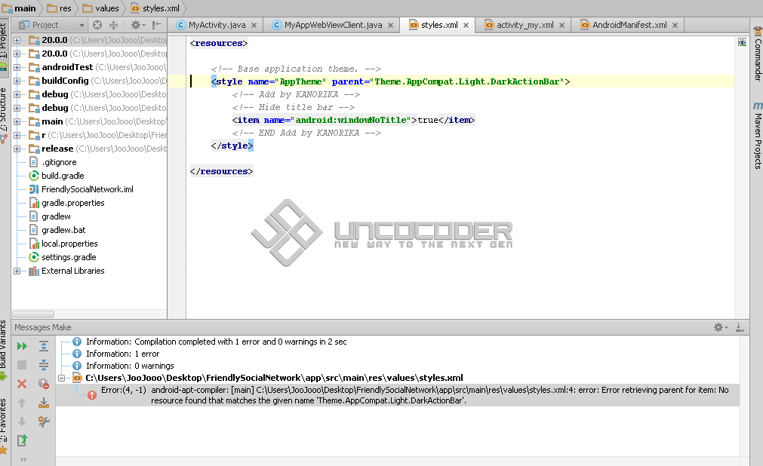This screenshot has height=466, width=763.
Task: Go to previous message with up arrow
Action: [x=22, y=403]
